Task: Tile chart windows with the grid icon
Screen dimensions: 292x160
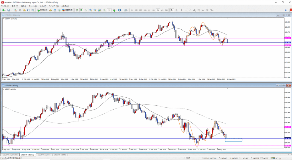Action: tap(99, 10)
